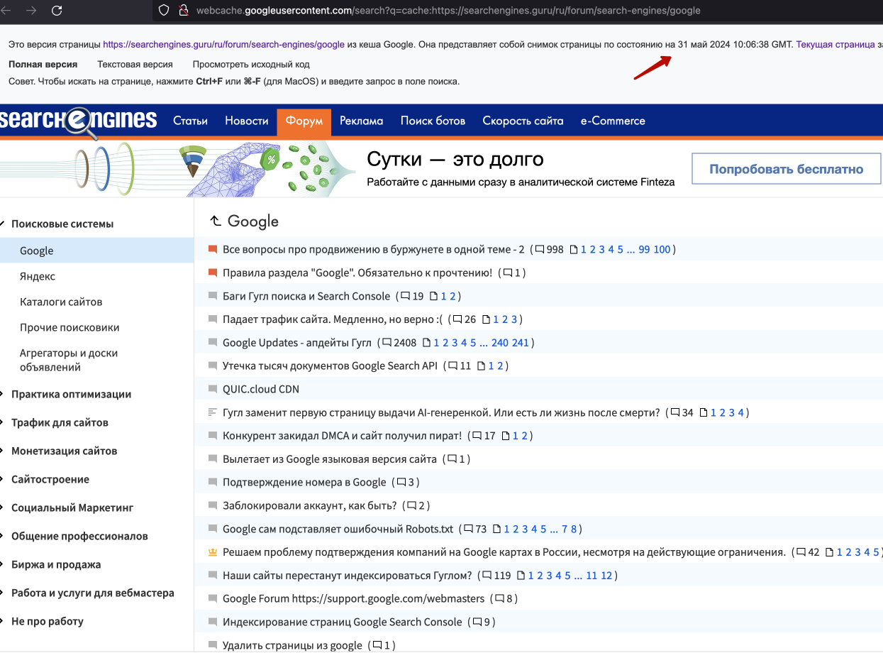
Task: Click the padlock site security icon
Action: (183, 11)
